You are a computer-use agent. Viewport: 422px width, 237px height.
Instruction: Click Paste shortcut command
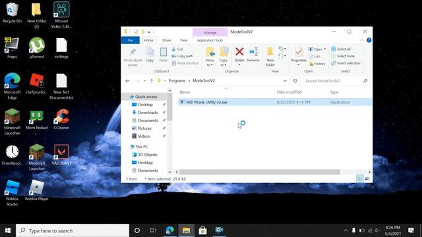185,63
